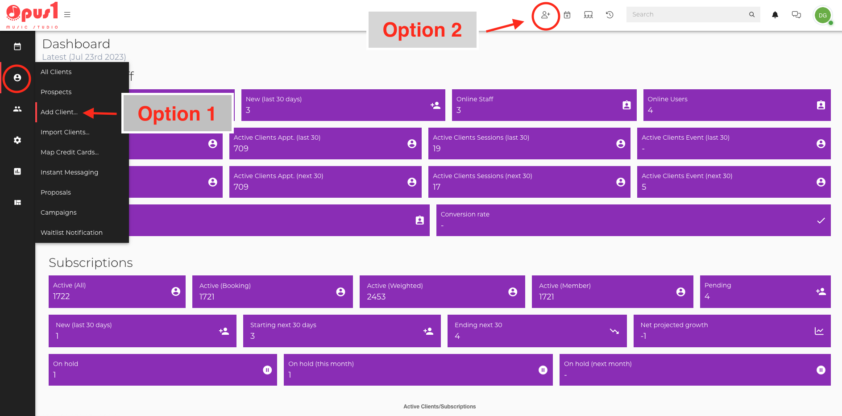Image resolution: width=842 pixels, height=416 pixels.
Task: Choose Map Credit Cards... menu item
Action: [82, 152]
